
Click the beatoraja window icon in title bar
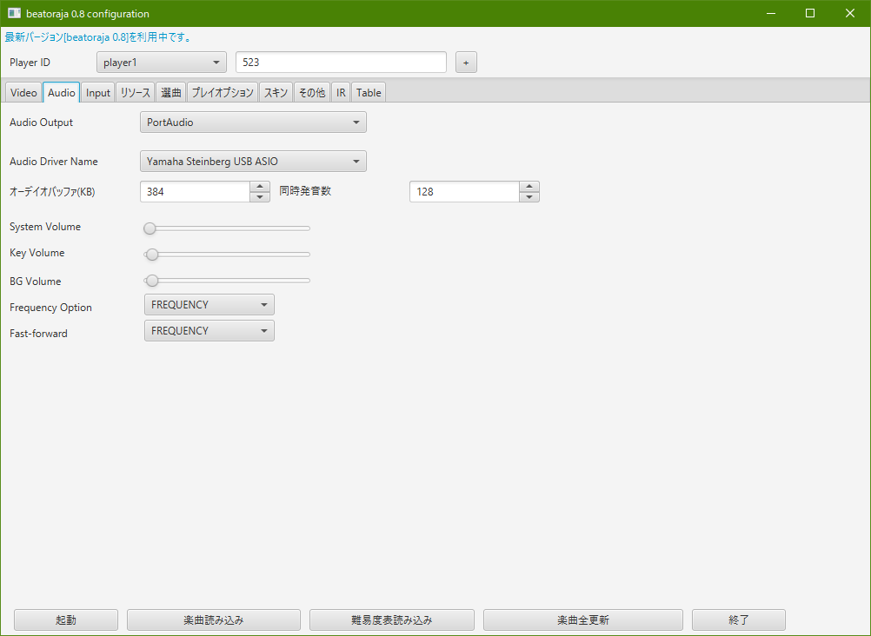coord(15,13)
